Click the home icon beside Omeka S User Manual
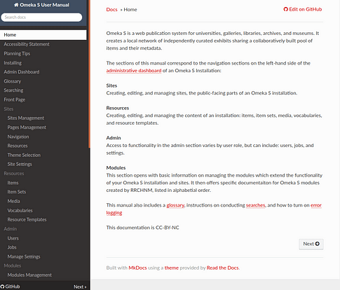 point(16,5)
